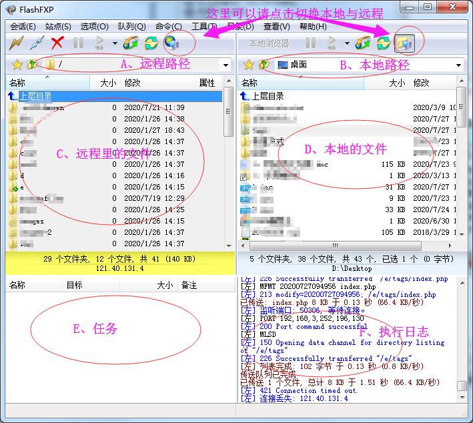Image resolution: width=473 pixels, height=423 pixels.
Task: Open the 队列(Q) menu
Action: [x=132, y=27]
